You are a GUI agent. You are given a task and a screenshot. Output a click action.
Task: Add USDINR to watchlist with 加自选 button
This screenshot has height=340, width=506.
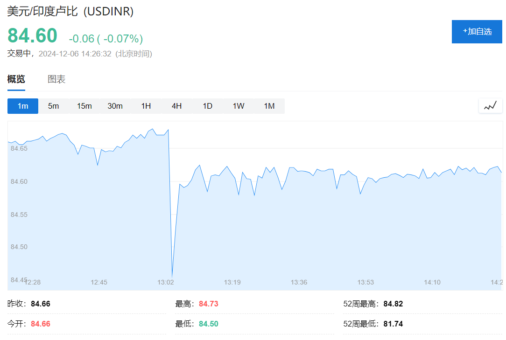coord(476,32)
